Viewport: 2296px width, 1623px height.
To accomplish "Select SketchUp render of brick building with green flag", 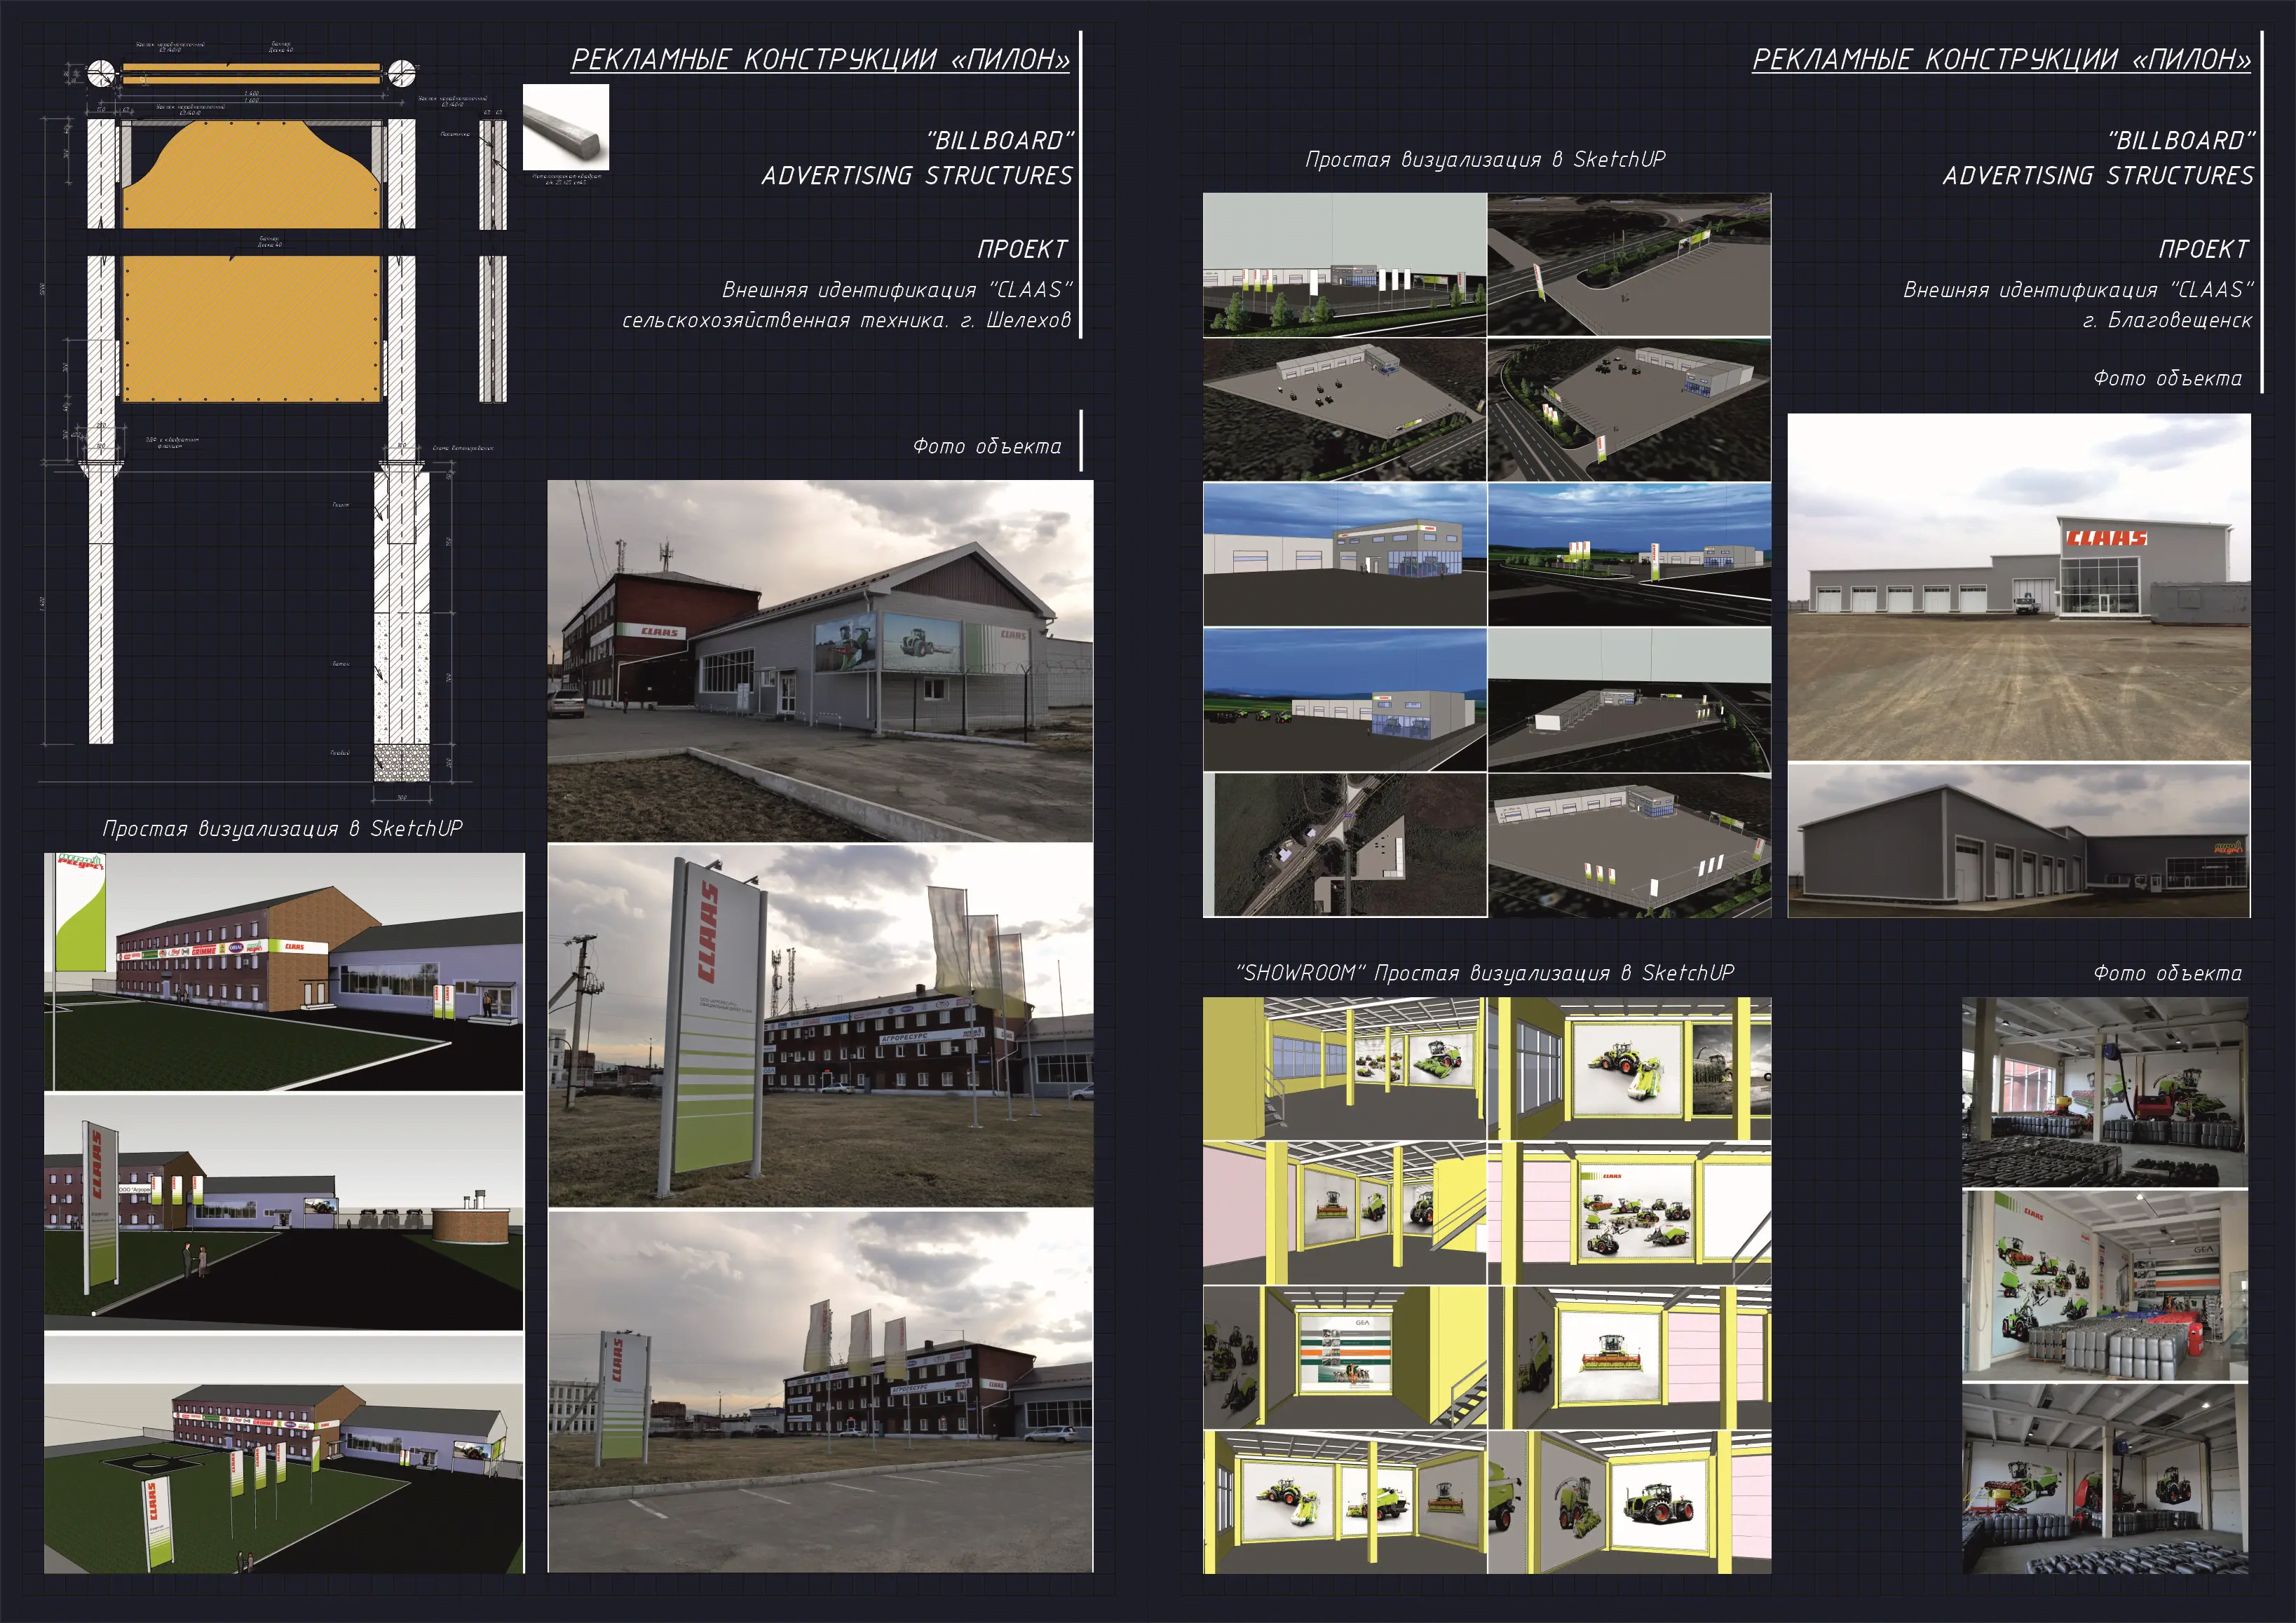I will pos(283,971).
